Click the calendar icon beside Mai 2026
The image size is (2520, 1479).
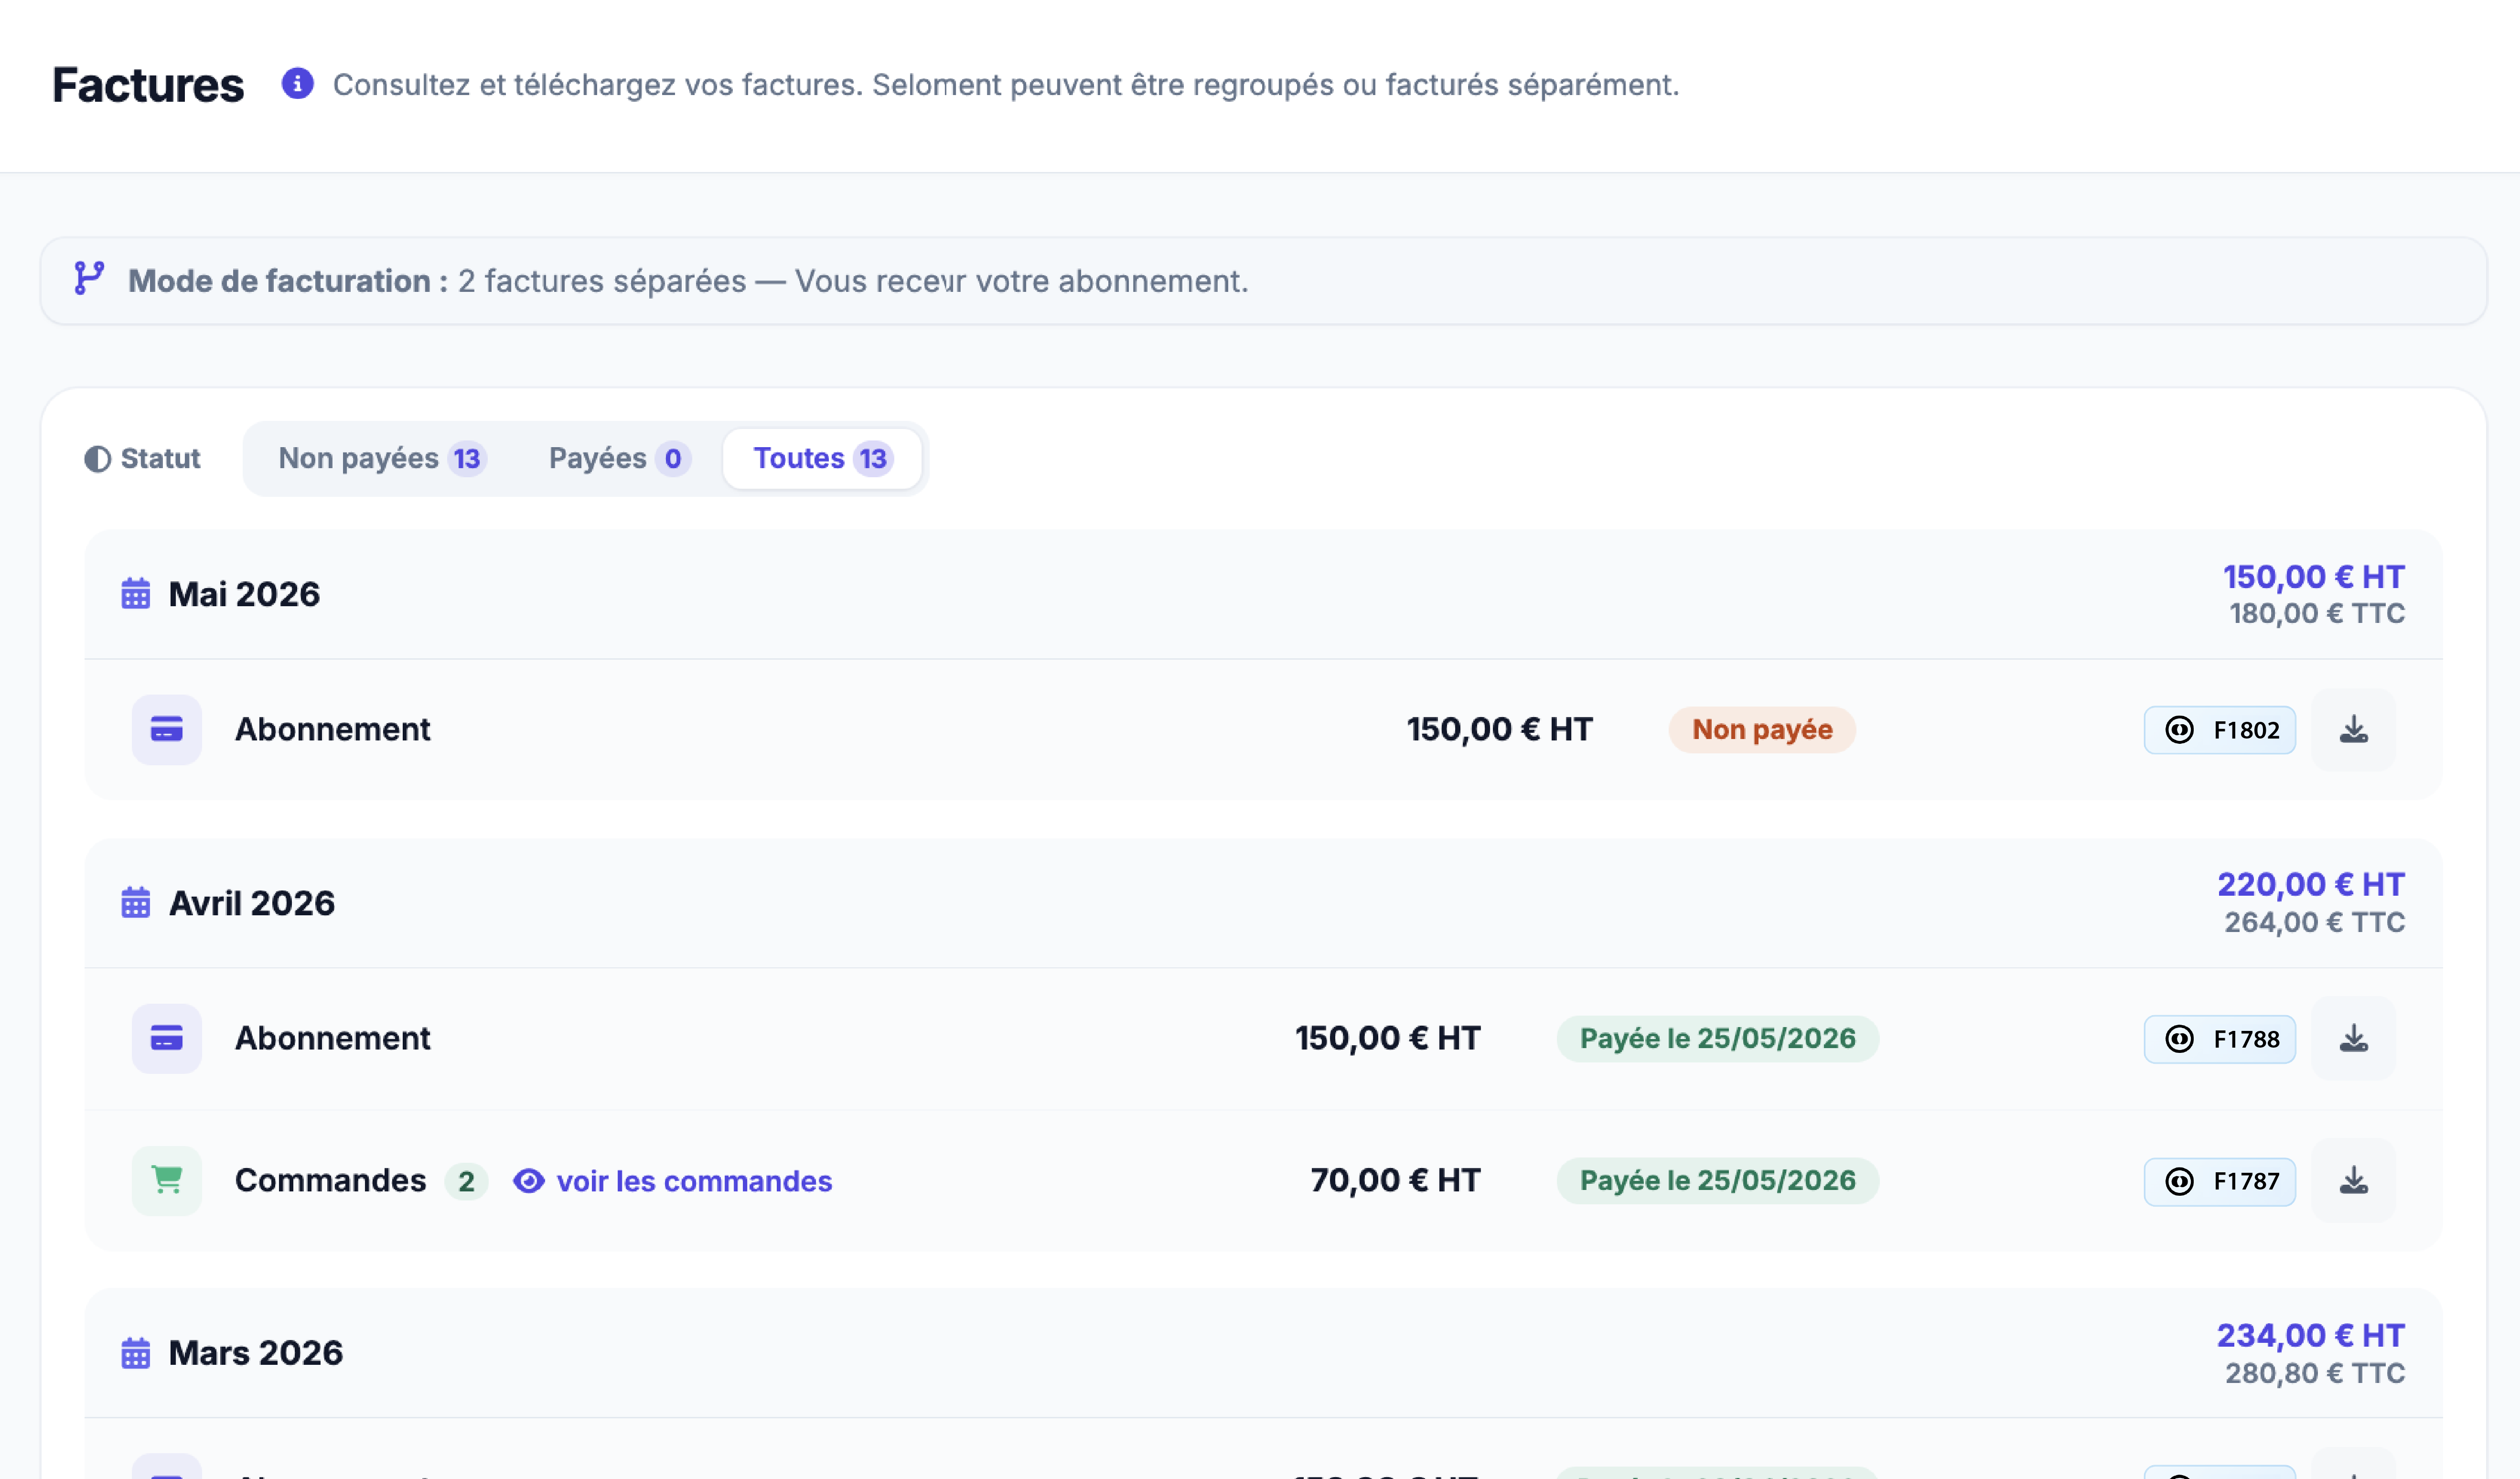click(x=136, y=594)
